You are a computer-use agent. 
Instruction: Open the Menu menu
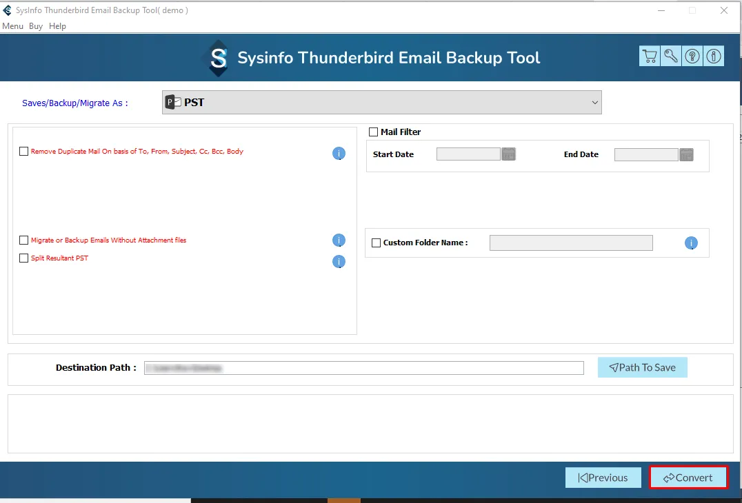click(13, 26)
